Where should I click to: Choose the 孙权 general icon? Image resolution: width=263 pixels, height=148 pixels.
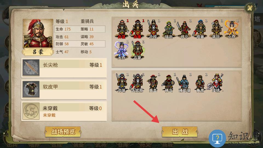(153, 29)
